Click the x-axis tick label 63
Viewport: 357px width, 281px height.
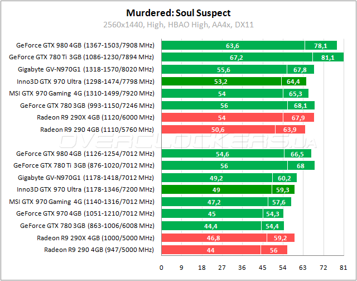coord(303,268)
